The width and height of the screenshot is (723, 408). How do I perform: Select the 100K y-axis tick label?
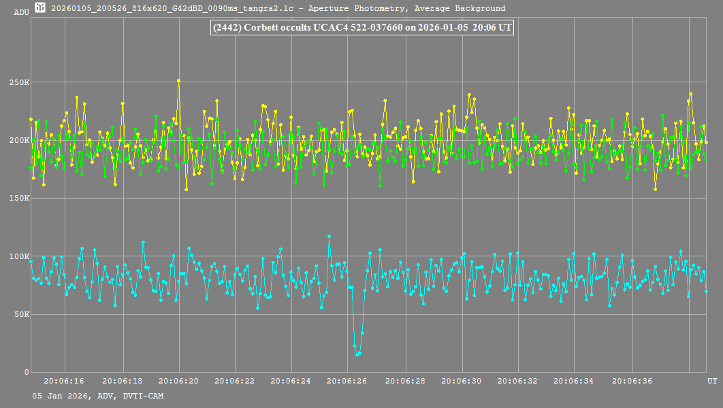(19, 256)
